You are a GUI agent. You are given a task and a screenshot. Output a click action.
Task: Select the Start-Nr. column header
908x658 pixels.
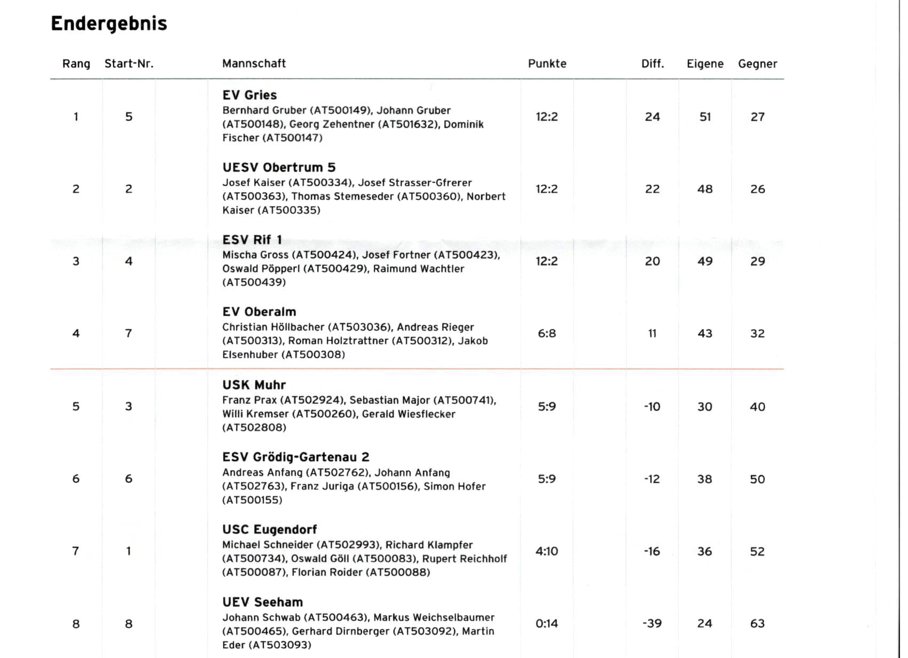click(129, 64)
